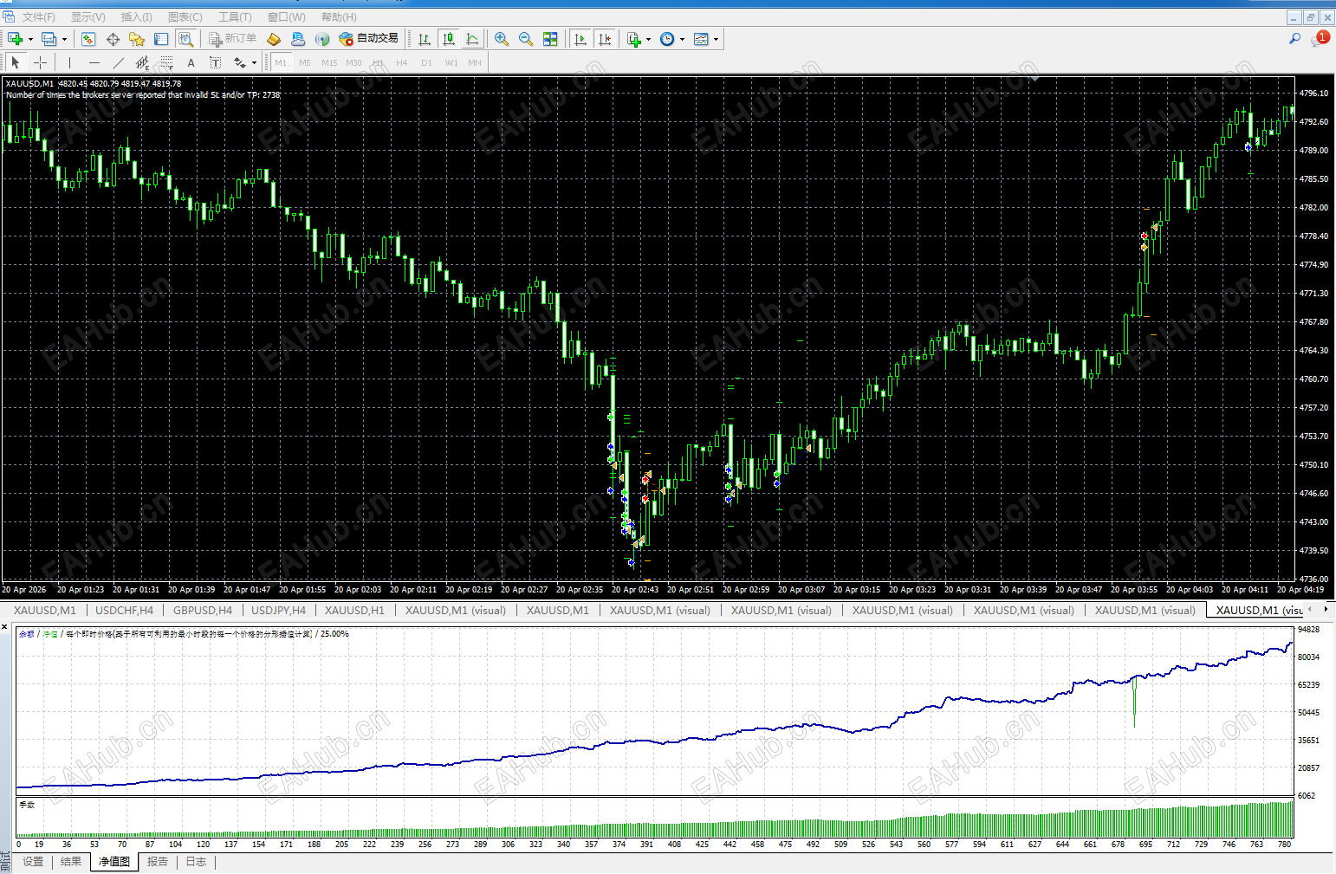Expand the indicators dropdown arrow
The image size is (1336, 874).
point(648,39)
